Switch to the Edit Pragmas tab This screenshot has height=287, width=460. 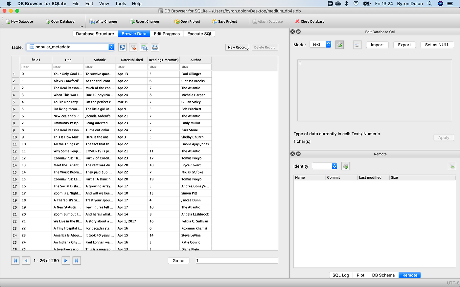[167, 33]
